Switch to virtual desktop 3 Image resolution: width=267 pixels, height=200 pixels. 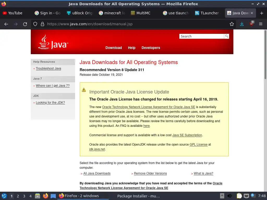click(24, 196)
